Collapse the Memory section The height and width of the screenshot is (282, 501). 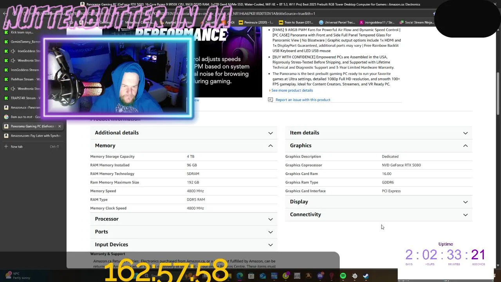pyautogui.click(x=184, y=145)
